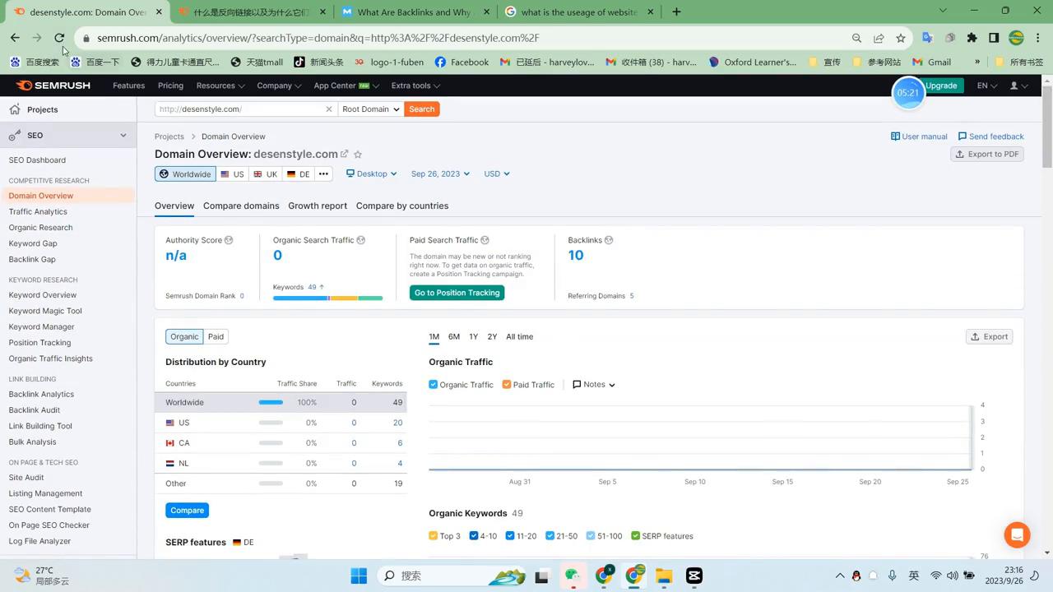Go back with browser back arrow
Screen dimensions: 1053x592
[x=15, y=38]
